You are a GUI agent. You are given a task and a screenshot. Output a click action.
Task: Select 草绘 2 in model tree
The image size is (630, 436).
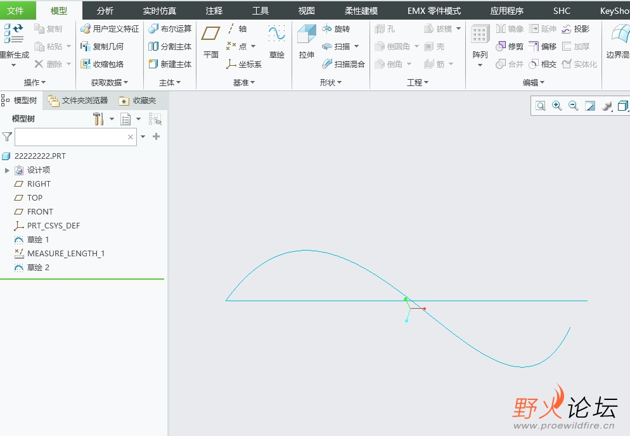(x=31, y=268)
